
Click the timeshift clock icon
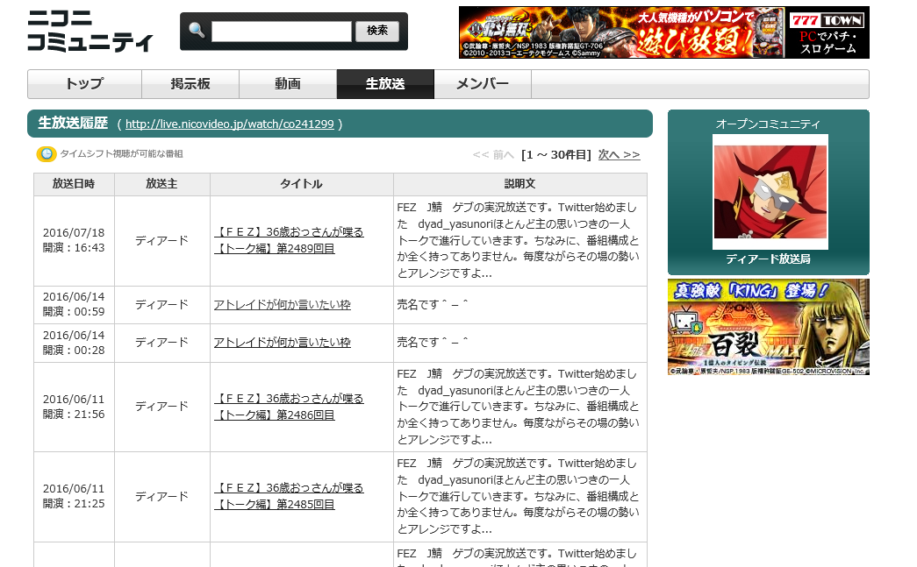coord(47,154)
